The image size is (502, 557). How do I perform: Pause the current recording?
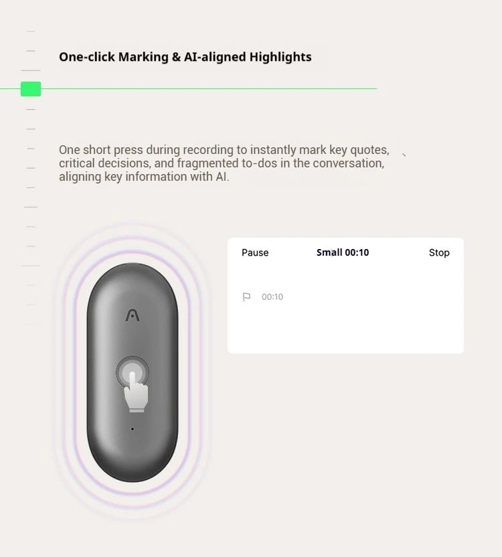(x=254, y=252)
